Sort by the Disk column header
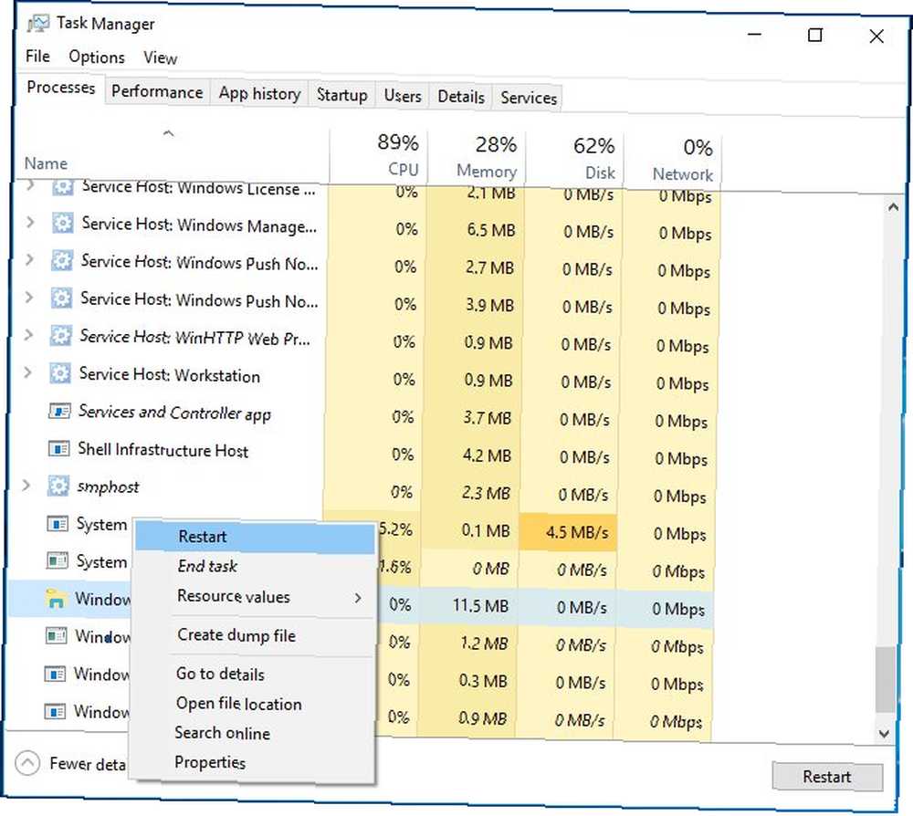The image size is (913, 816). click(x=574, y=158)
